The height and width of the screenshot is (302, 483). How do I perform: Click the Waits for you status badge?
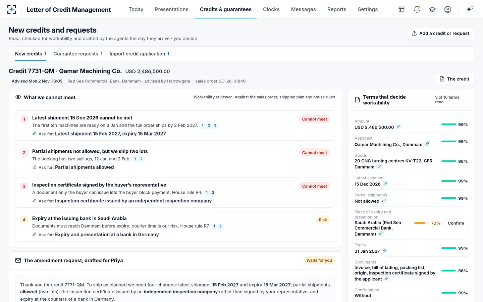coord(319,260)
